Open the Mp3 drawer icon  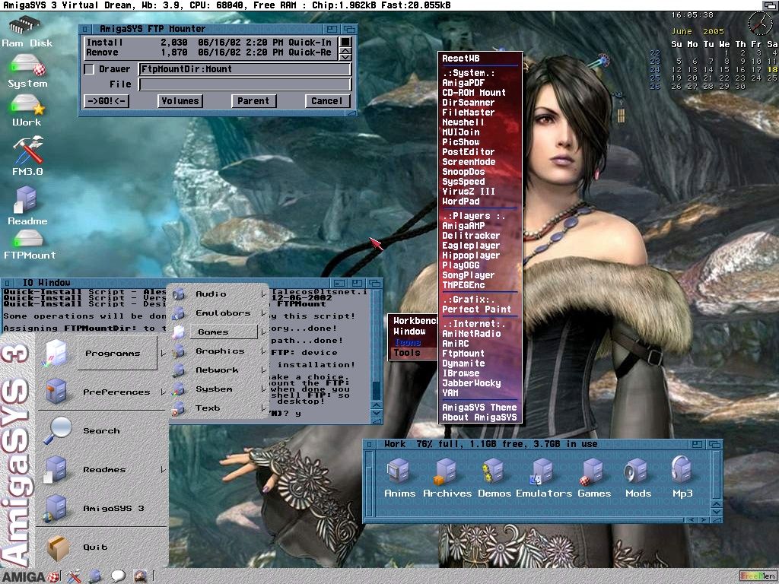(682, 473)
